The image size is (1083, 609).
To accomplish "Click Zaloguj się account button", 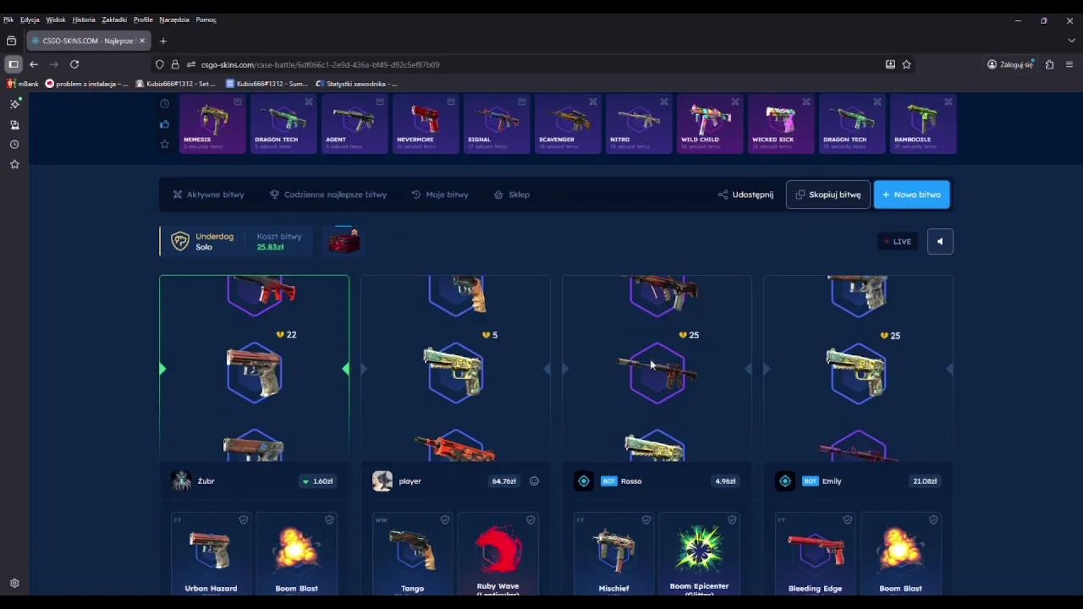I will 1010,64.
